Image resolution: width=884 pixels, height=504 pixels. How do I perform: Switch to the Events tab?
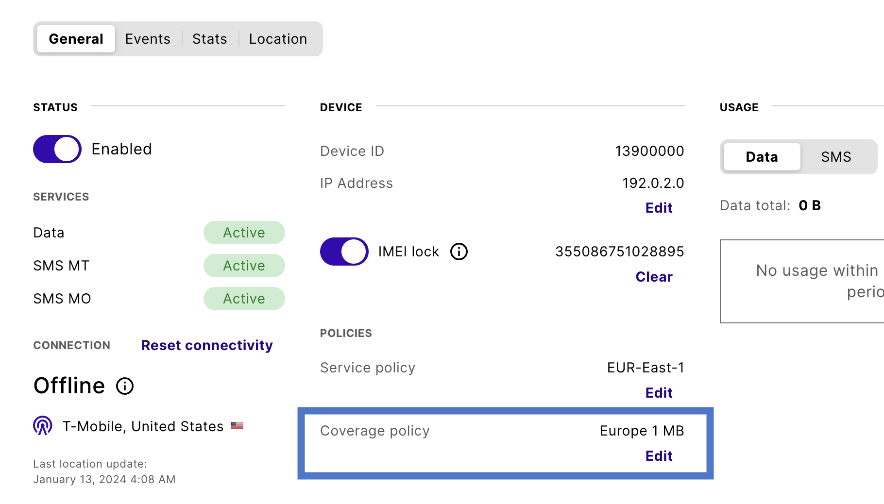pyautogui.click(x=148, y=39)
